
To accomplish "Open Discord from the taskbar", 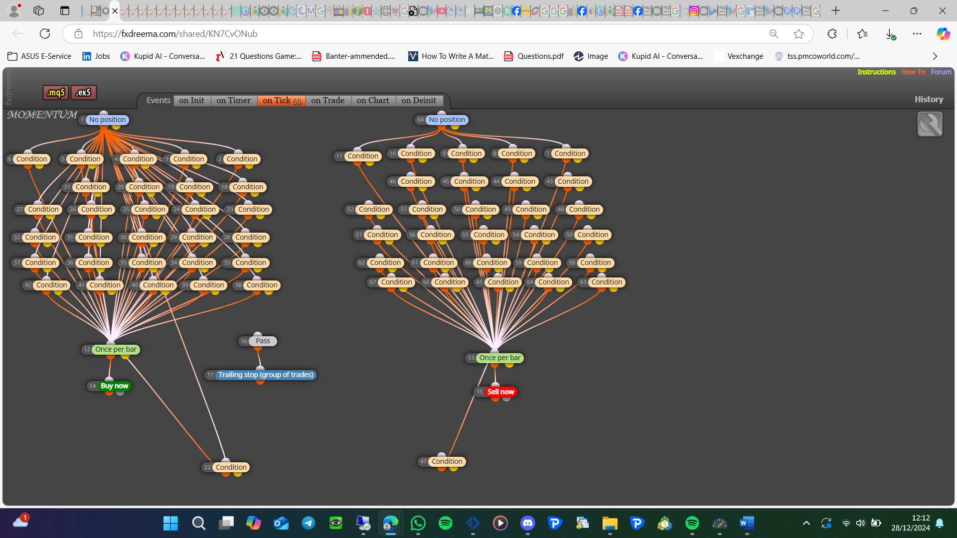I will [x=528, y=523].
